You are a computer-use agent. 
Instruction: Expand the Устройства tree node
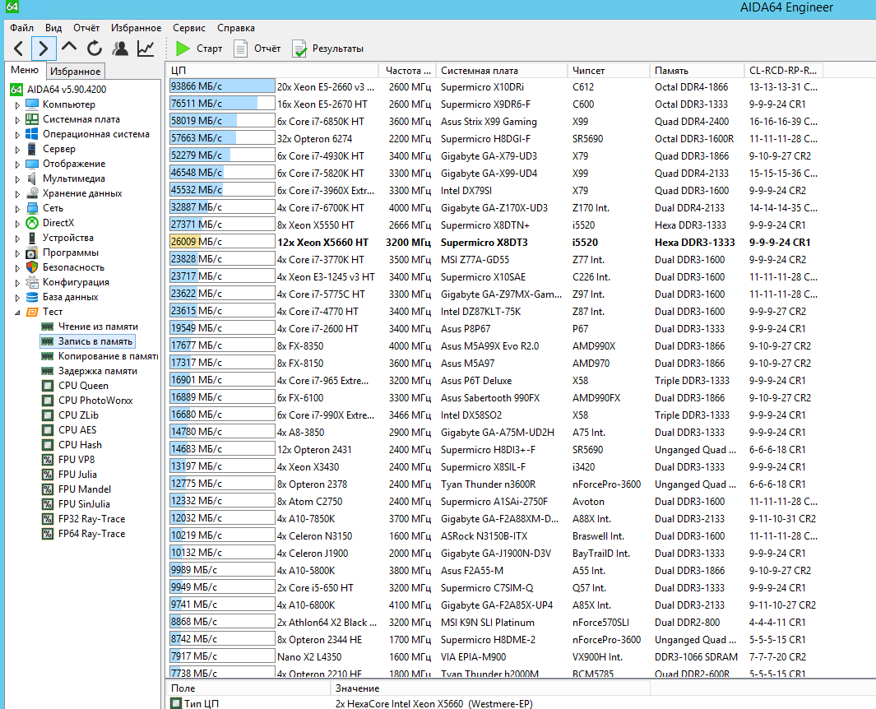17,238
